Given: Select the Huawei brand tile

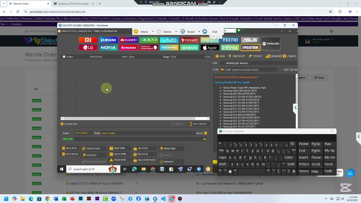Looking at the screenshot, I should point(129,40).
